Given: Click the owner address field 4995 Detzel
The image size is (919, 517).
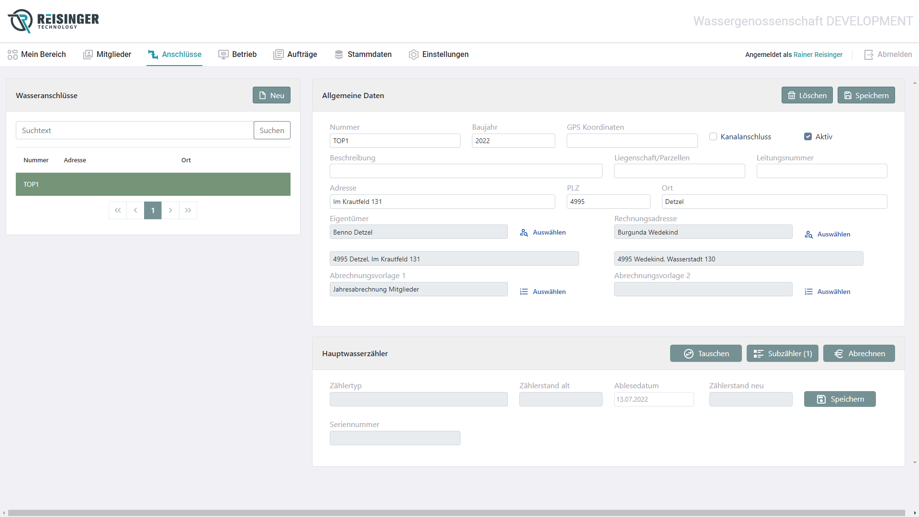Looking at the screenshot, I should click(454, 259).
